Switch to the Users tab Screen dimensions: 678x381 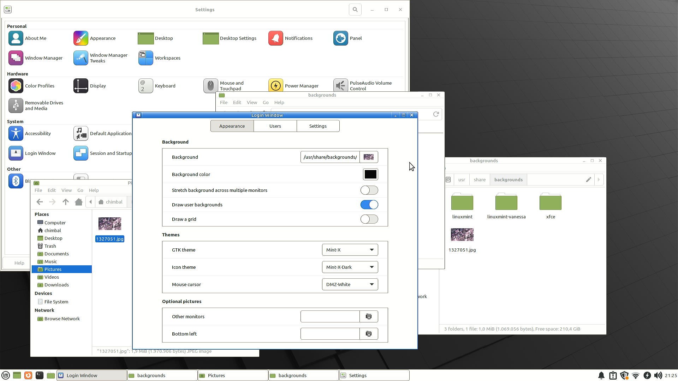click(x=275, y=126)
